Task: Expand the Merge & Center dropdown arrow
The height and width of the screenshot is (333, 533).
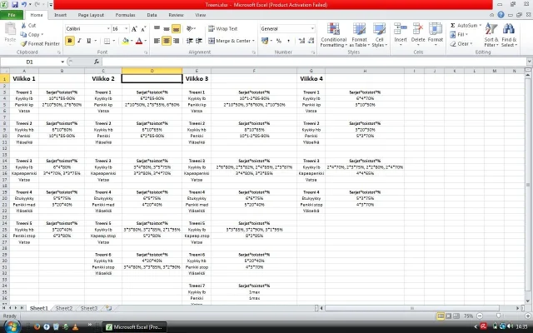Action: coord(253,41)
